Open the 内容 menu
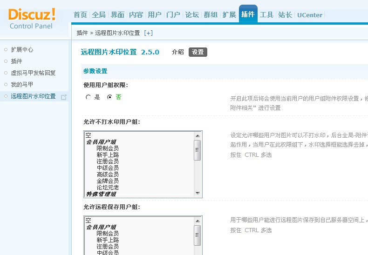Screen dimensions: 368x255 click(136, 15)
